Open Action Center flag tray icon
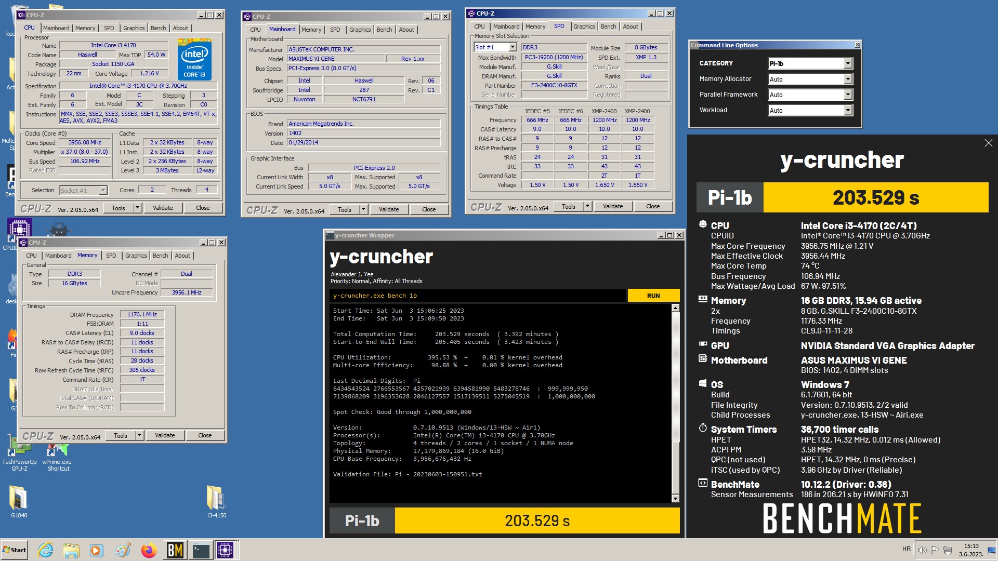Viewport: 998px width, 561px height. click(x=935, y=550)
